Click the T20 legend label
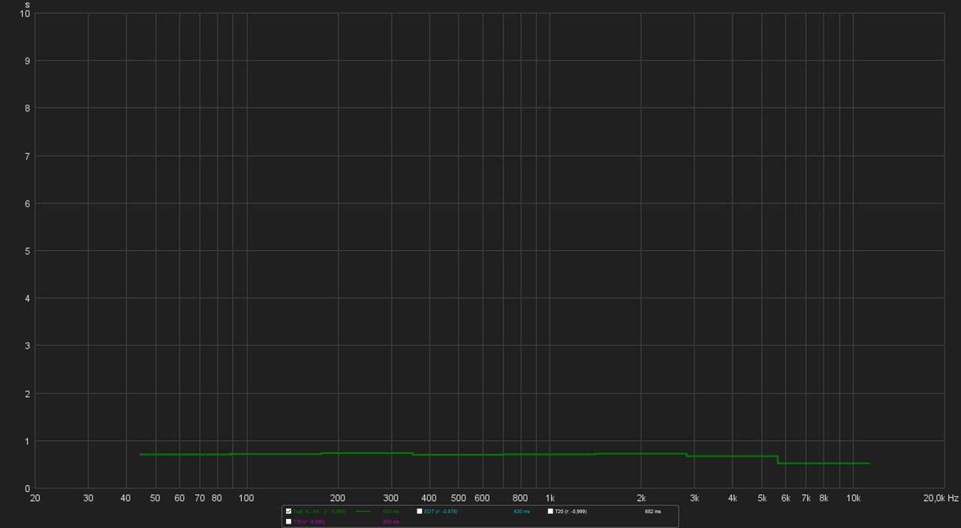 pos(571,511)
